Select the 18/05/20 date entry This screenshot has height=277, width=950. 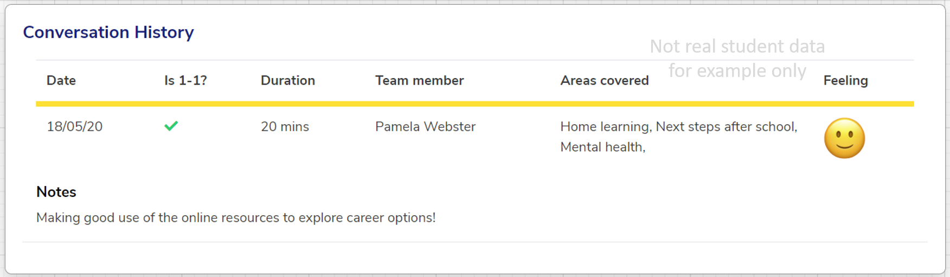coord(74,127)
